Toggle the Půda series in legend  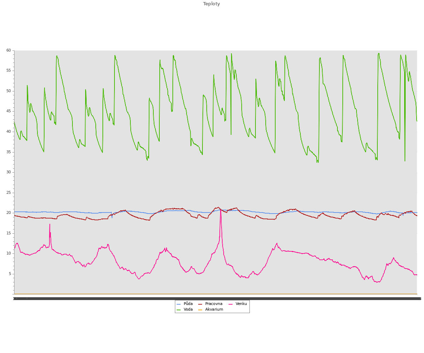pos(185,304)
